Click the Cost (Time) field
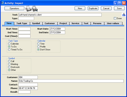This screenshot has width=127, height=97. click(25, 36)
